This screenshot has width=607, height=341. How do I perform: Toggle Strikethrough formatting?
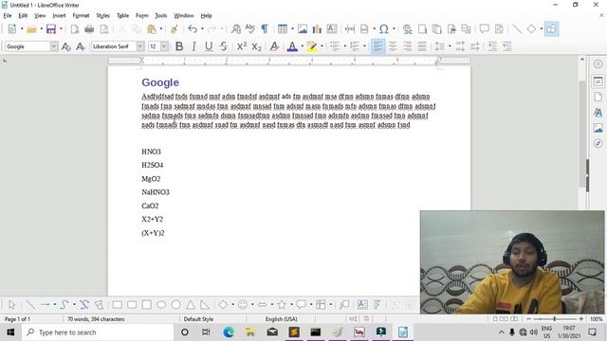[x=224, y=46]
